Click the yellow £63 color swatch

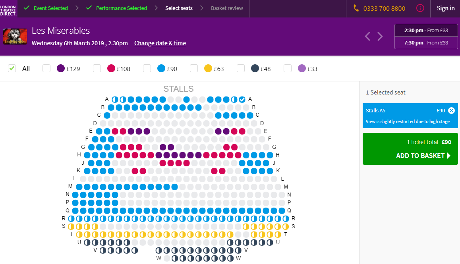pyautogui.click(x=208, y=68)
